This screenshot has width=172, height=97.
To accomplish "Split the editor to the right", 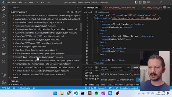I will pos(164,8).
